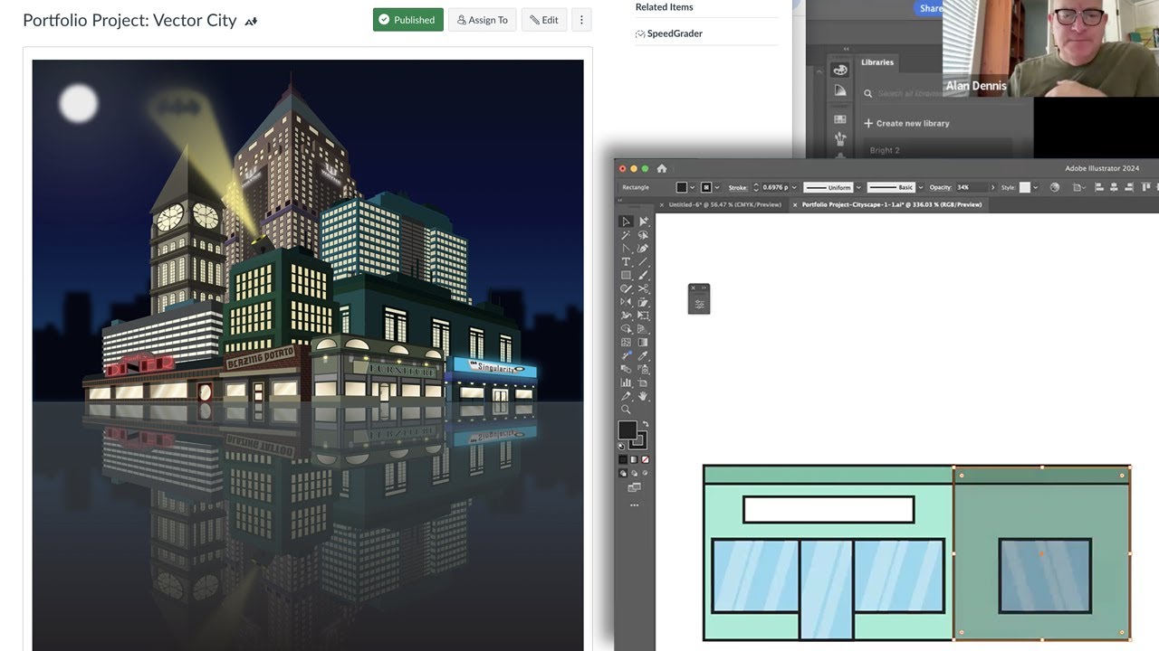This screenshot has height=651, width=1159.
Task: Open the stroke color dropdown in control bar
Action: coord(717,187)
